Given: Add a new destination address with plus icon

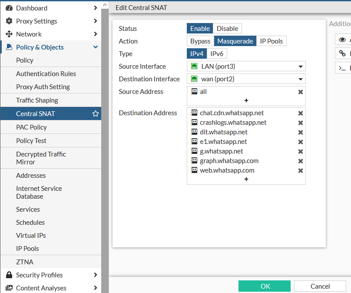Looking at the screenshot, I should tap(246, 179).
